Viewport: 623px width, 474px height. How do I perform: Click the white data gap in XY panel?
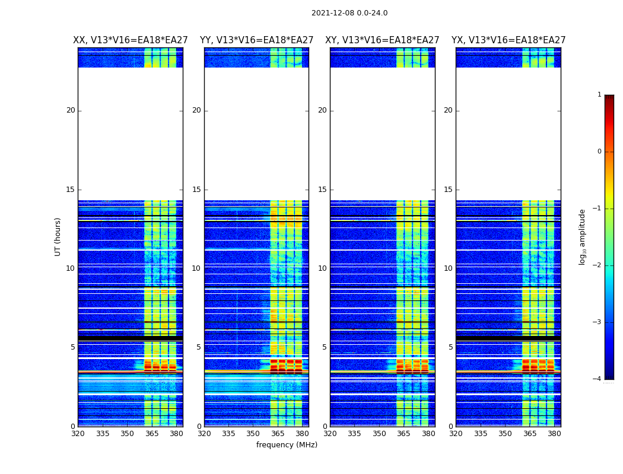coord(382,133)
